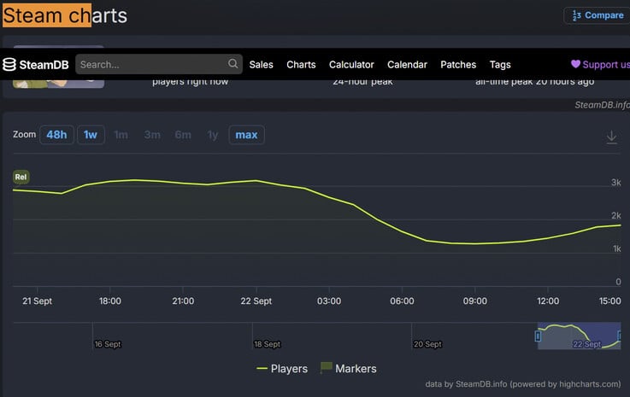This screenshot has height=397, width=630.
Task: Click the game thumbnail image
Action: coord(58,84)
